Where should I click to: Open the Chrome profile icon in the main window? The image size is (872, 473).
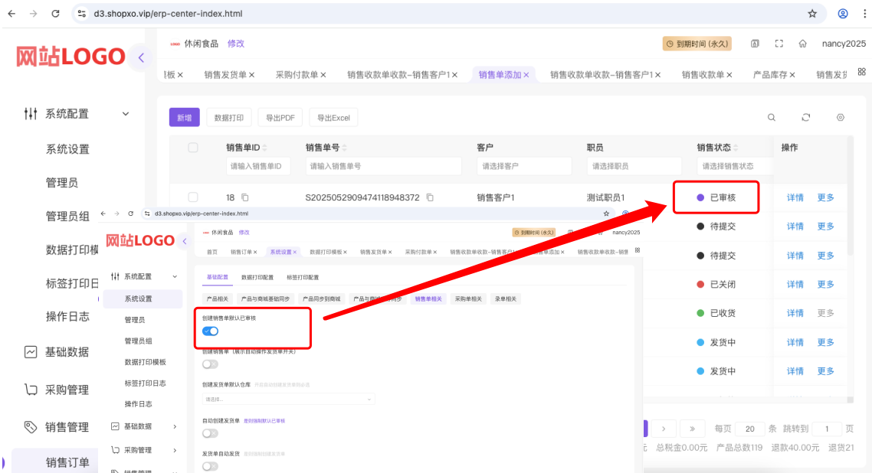click(x=843, y=14)
